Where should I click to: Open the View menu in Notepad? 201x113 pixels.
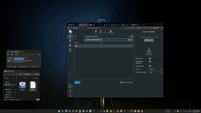tap(16, 54)
